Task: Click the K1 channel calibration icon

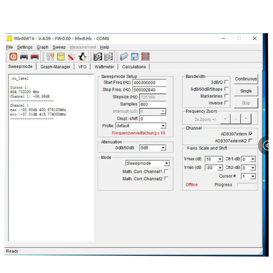Action: coord(98,57)
